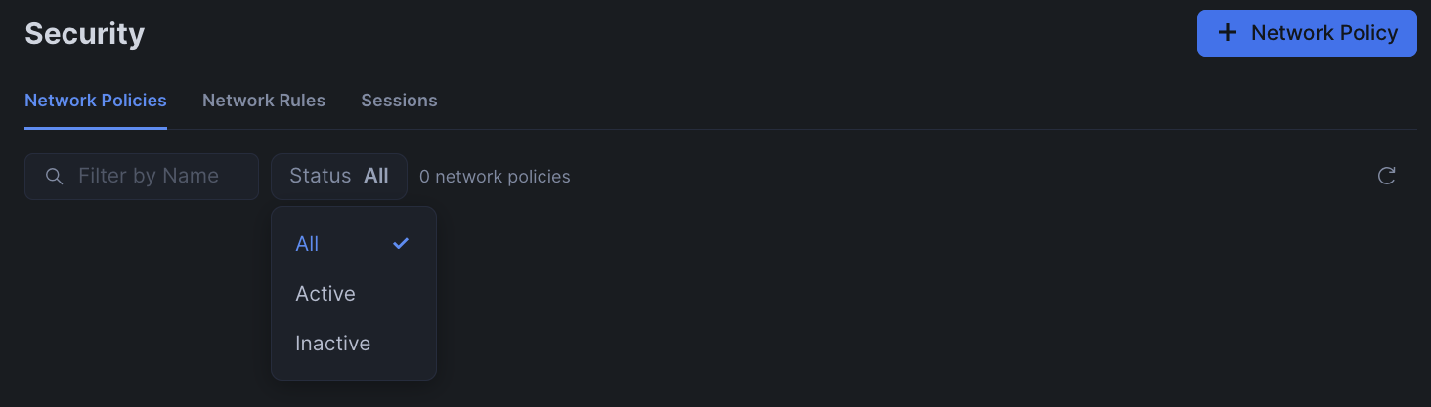Click the blue checkmark beside All
Image resolution: width=1431 pixels, height=407 pixels.
401,244
